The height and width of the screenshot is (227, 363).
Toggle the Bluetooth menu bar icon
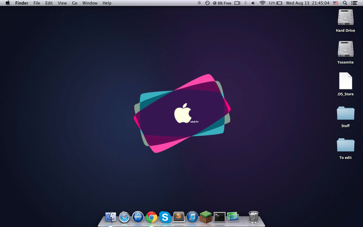click(245, 3)
